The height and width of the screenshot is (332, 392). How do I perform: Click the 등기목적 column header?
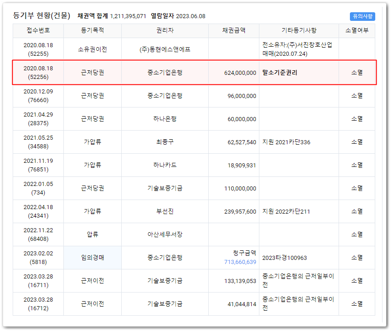point(92,30)
